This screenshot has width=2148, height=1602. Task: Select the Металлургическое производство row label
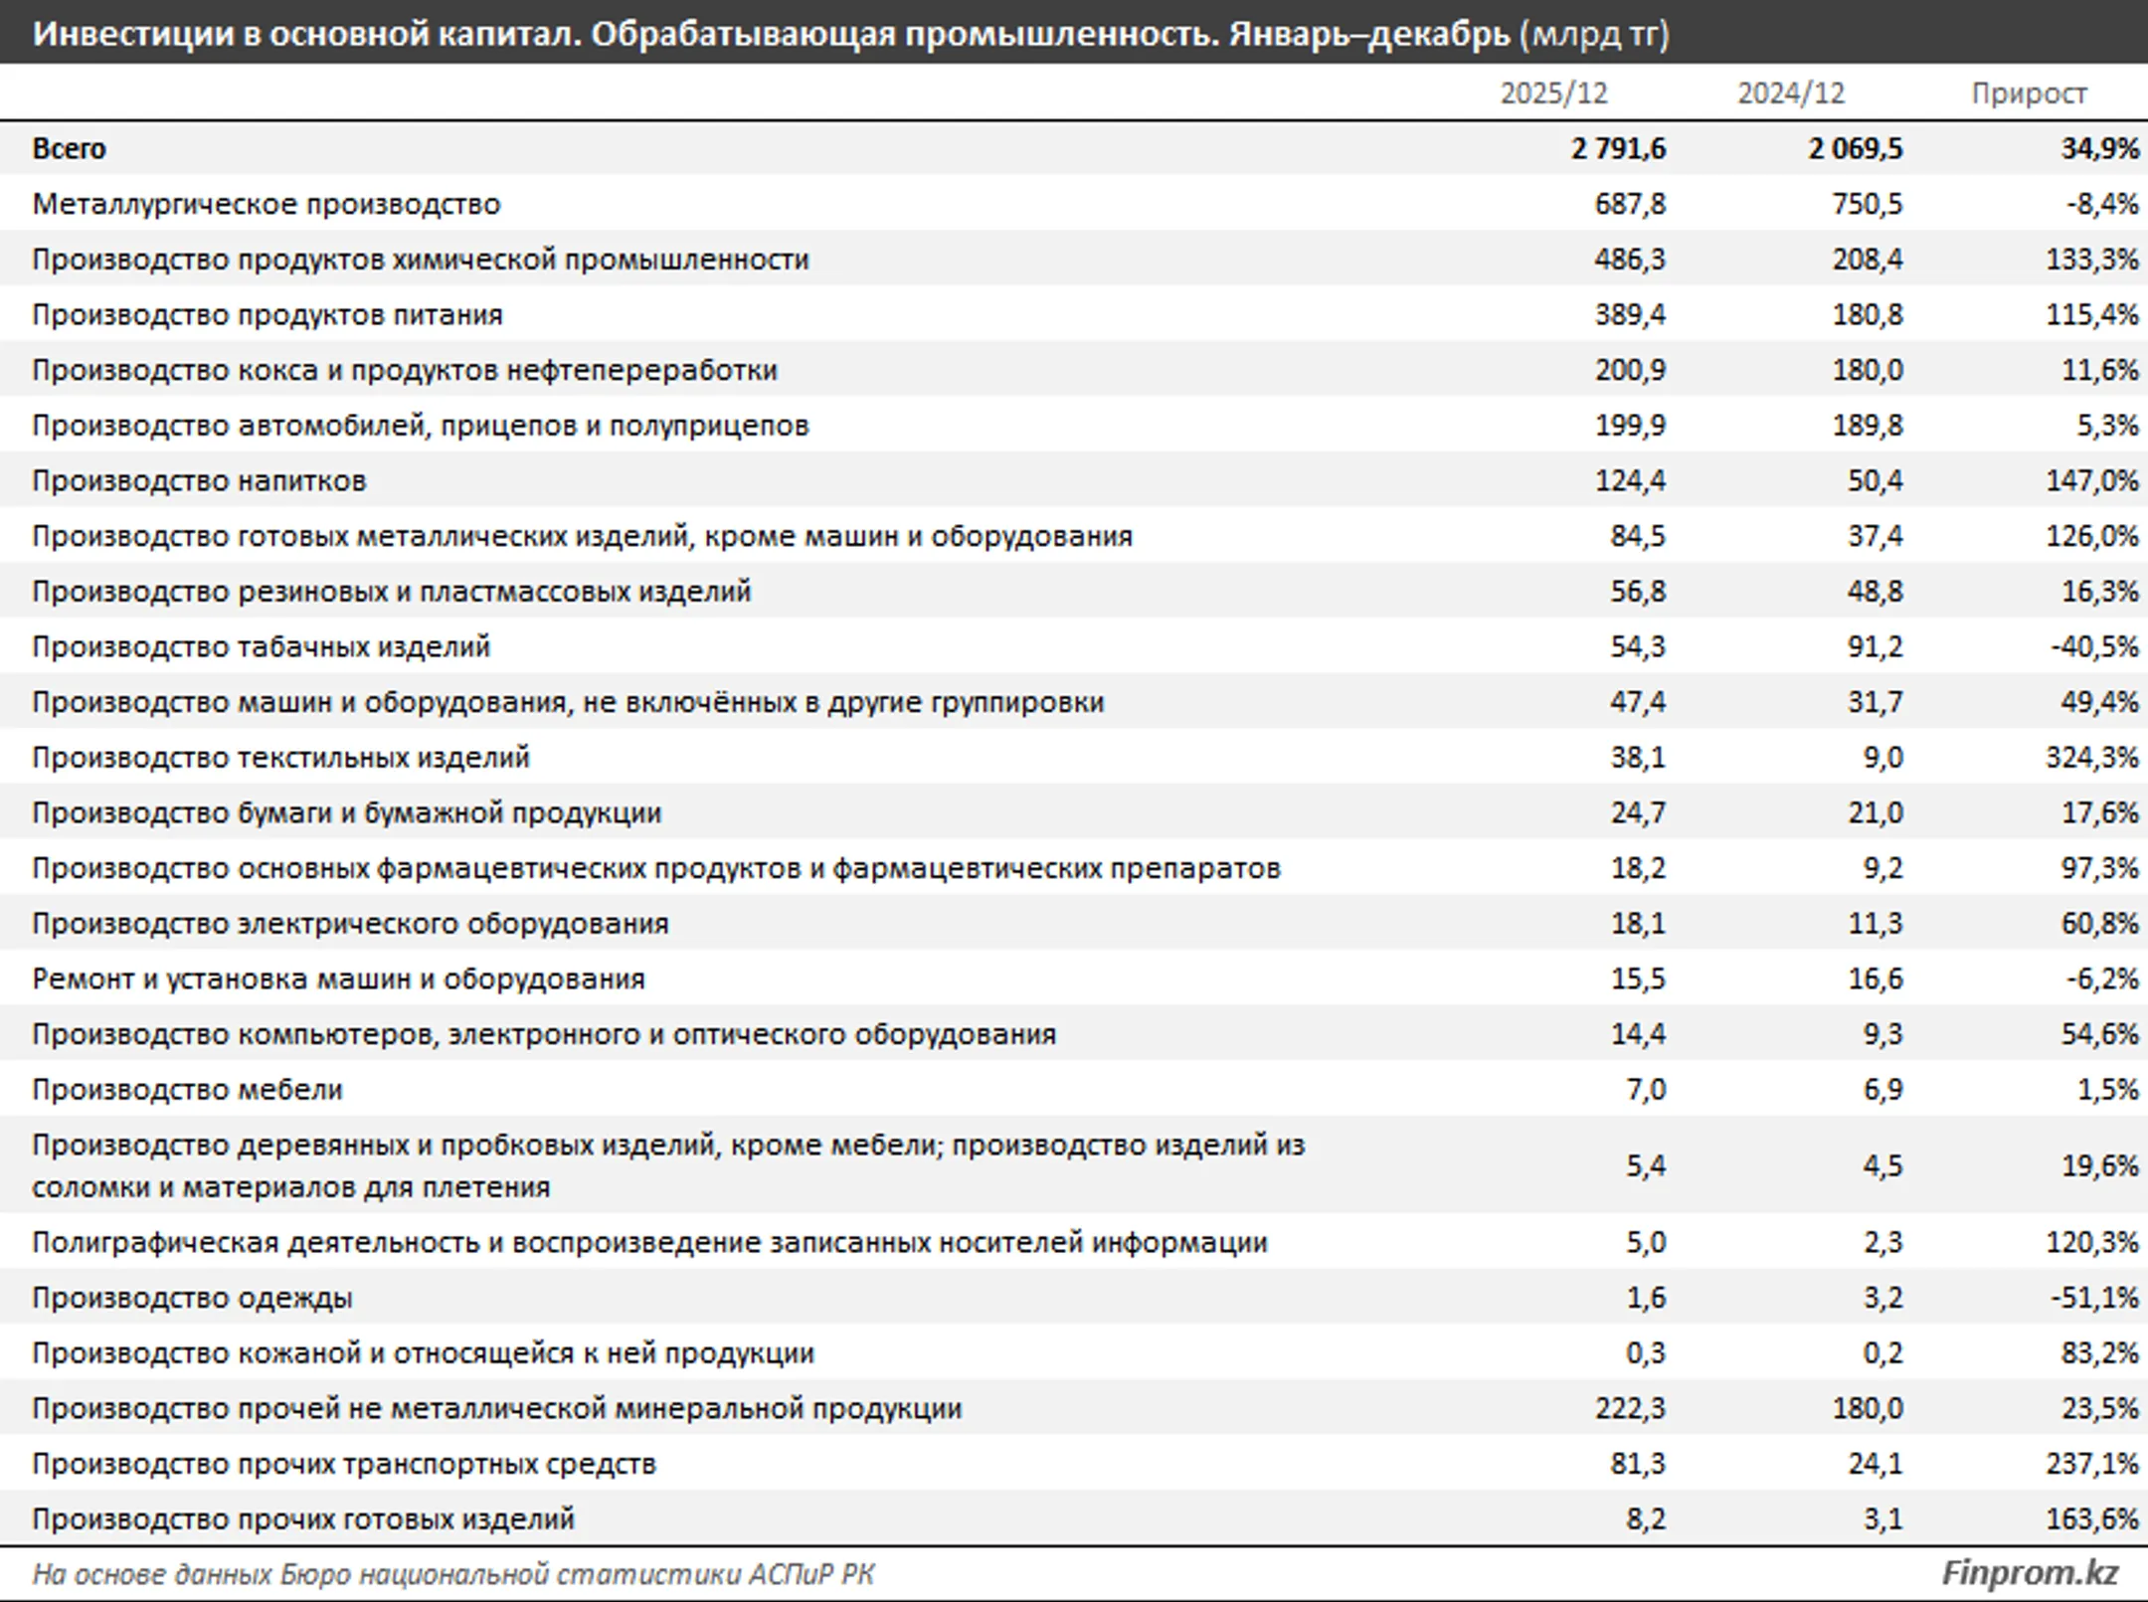point(267,204)
